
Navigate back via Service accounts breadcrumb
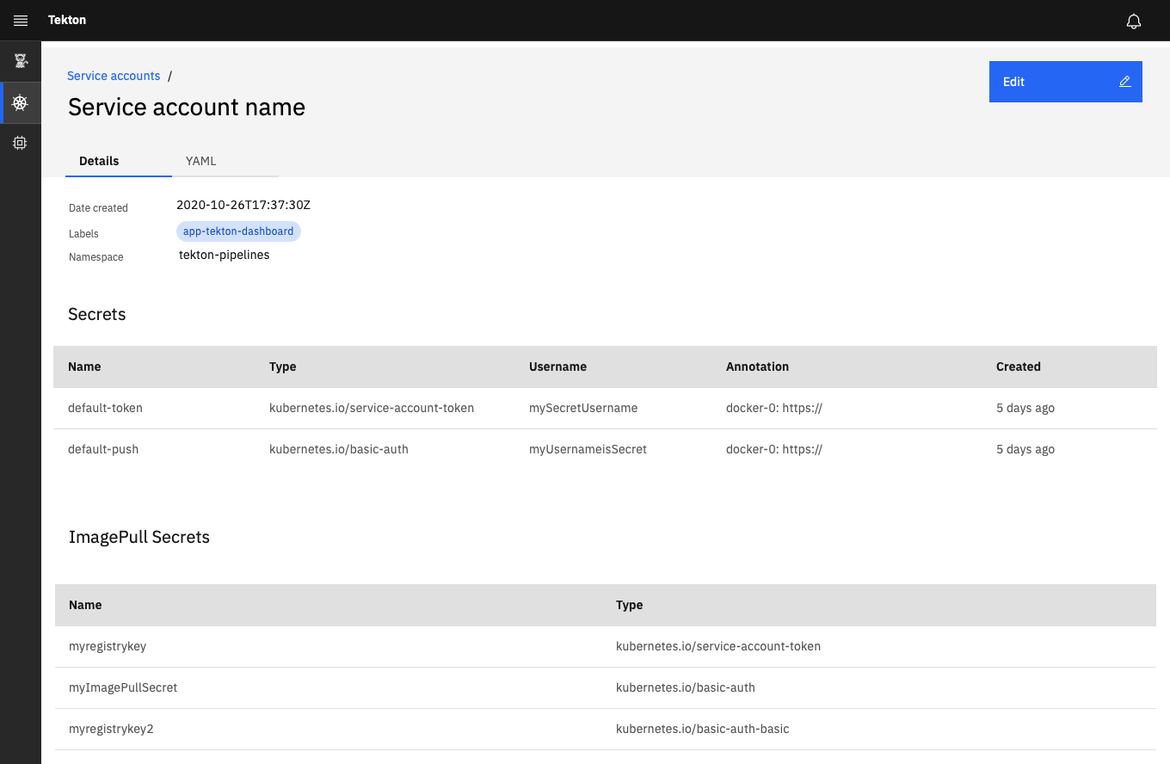coord(114,76)
